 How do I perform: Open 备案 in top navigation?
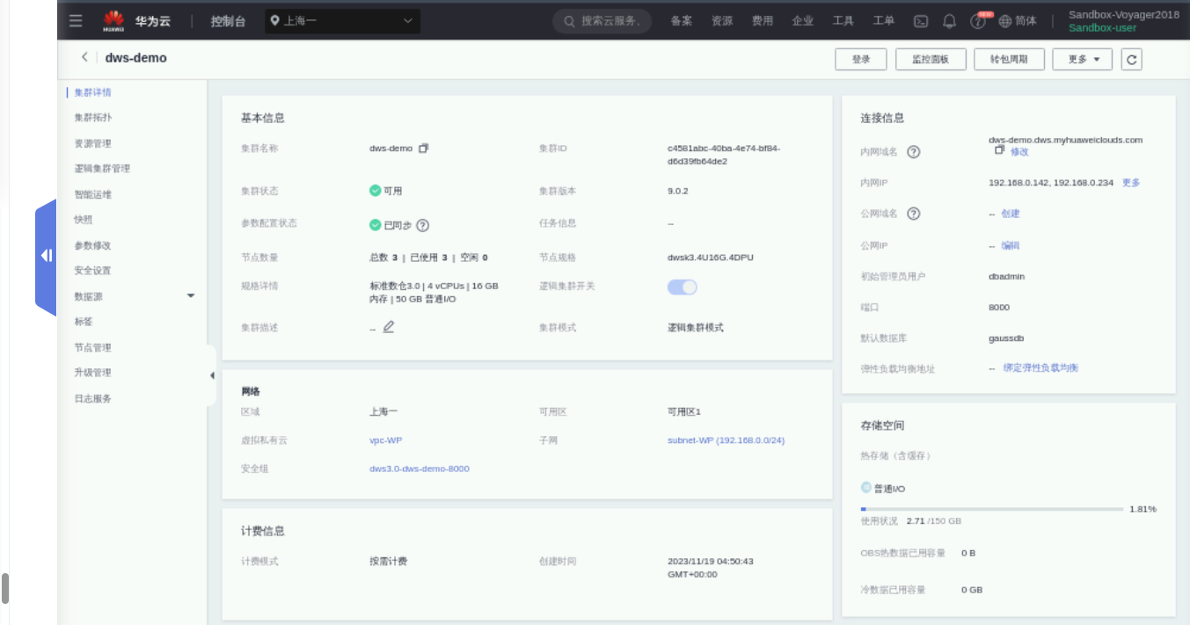pos(681,21)
